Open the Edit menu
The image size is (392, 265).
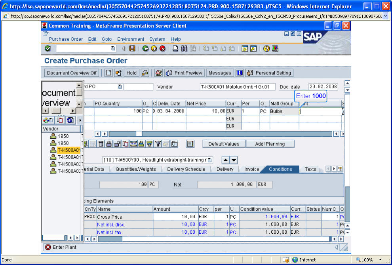(92, 39)
